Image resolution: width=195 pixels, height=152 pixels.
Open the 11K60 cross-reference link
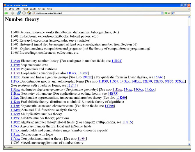(x=122, y=98)
